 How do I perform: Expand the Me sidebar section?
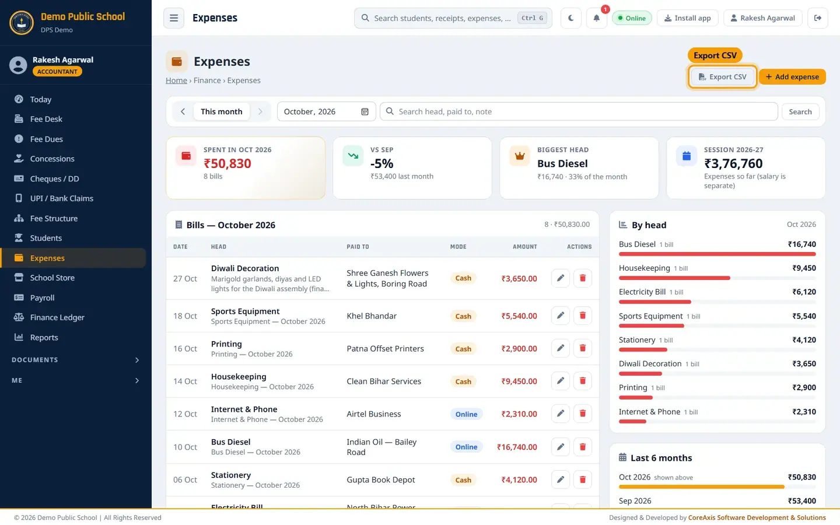pyautogui.click(x=76, y=380)
